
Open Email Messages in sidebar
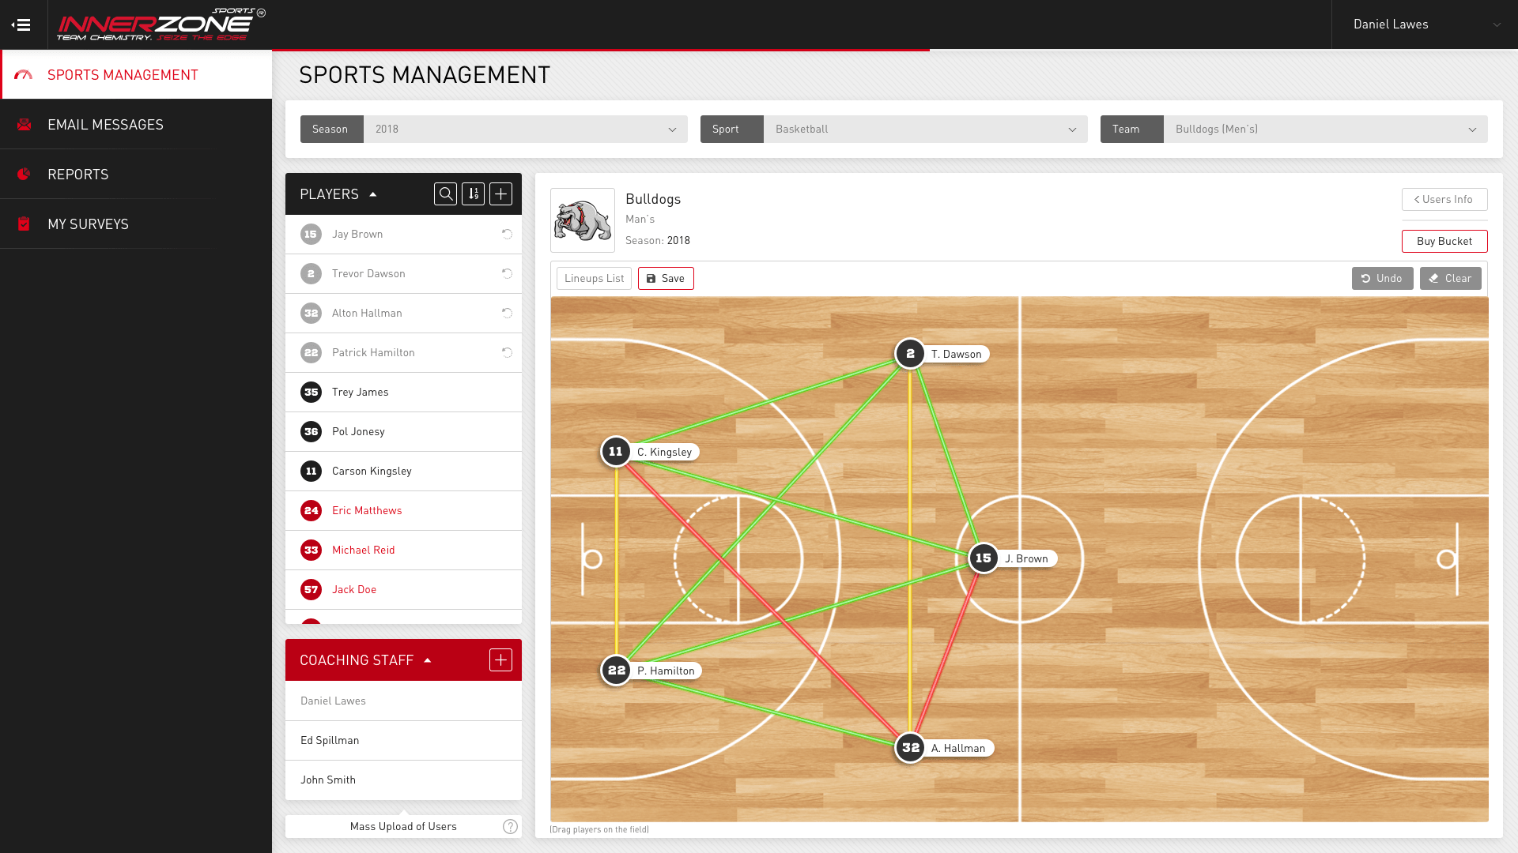tap(105, 125)
